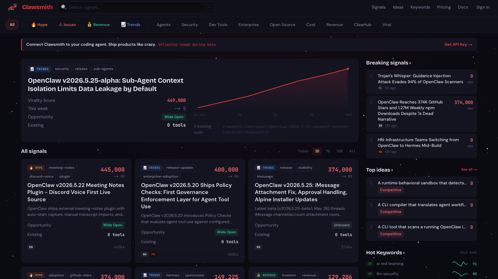The image size is (498, 279).
Task: Filter signals by Hype
Action: pyautogui.click(x=39, y=25)
